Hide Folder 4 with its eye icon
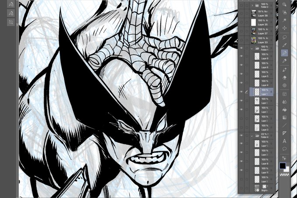 pos(241,136)
